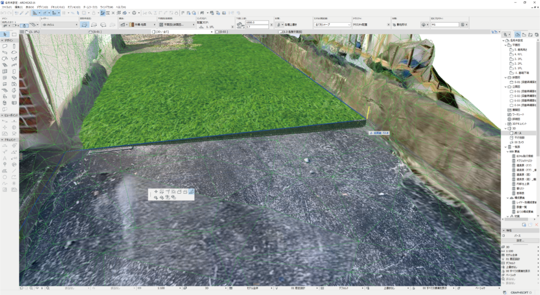This screenshot has width=540, height=295.
Task: Collapse the 平面図 tree node
Action: coord(506,45)
